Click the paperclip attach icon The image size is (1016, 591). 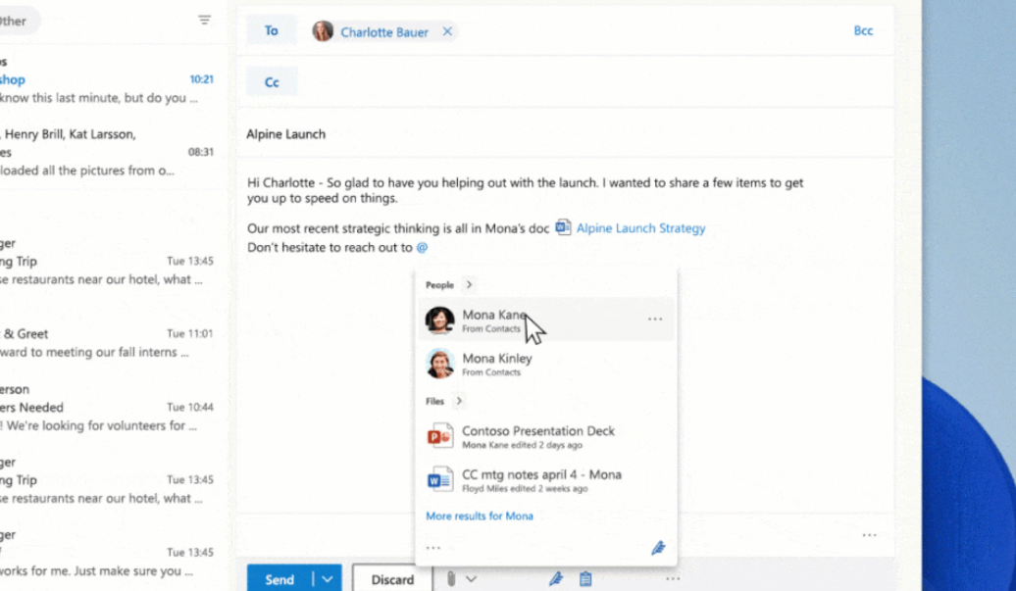tap(451, 578)
